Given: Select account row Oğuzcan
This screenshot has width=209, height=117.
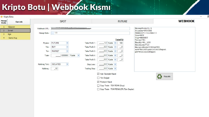Looking at the screenshot, I should click(x=15, y=27).
